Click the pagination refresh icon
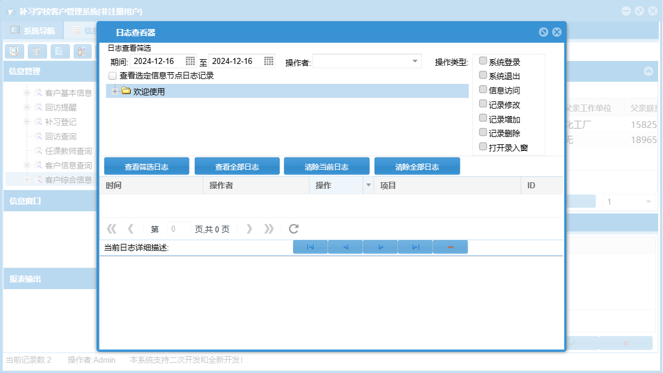The height and width of the screenshot is (373, 663). point(294,229)
